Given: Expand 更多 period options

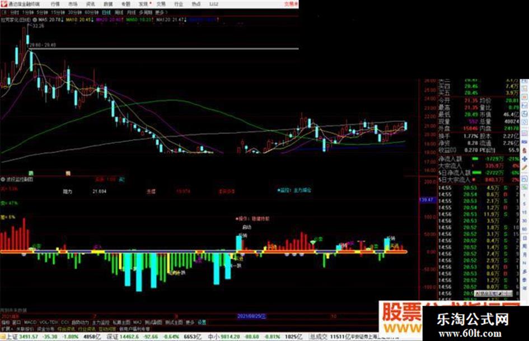Looking at the screenshot, I should click(x=160, y=12).
